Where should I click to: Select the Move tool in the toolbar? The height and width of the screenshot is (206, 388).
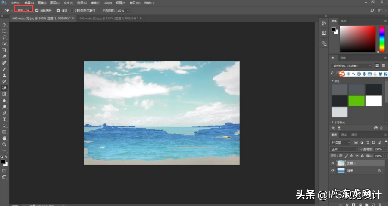click(x=4, y=25)
